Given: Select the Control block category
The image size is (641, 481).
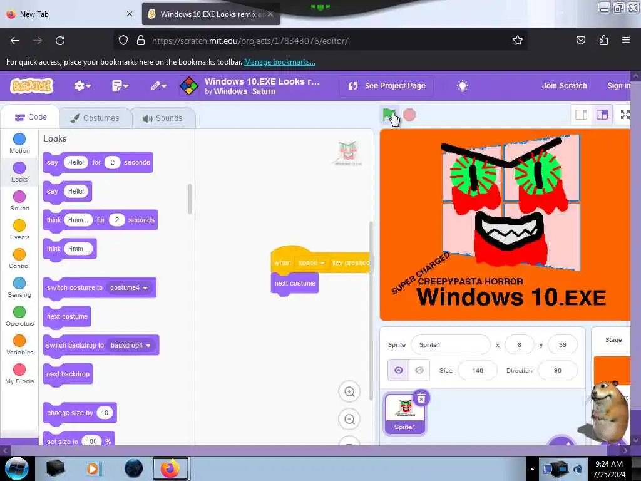Looking at the screenshot, I should point(19,259).
